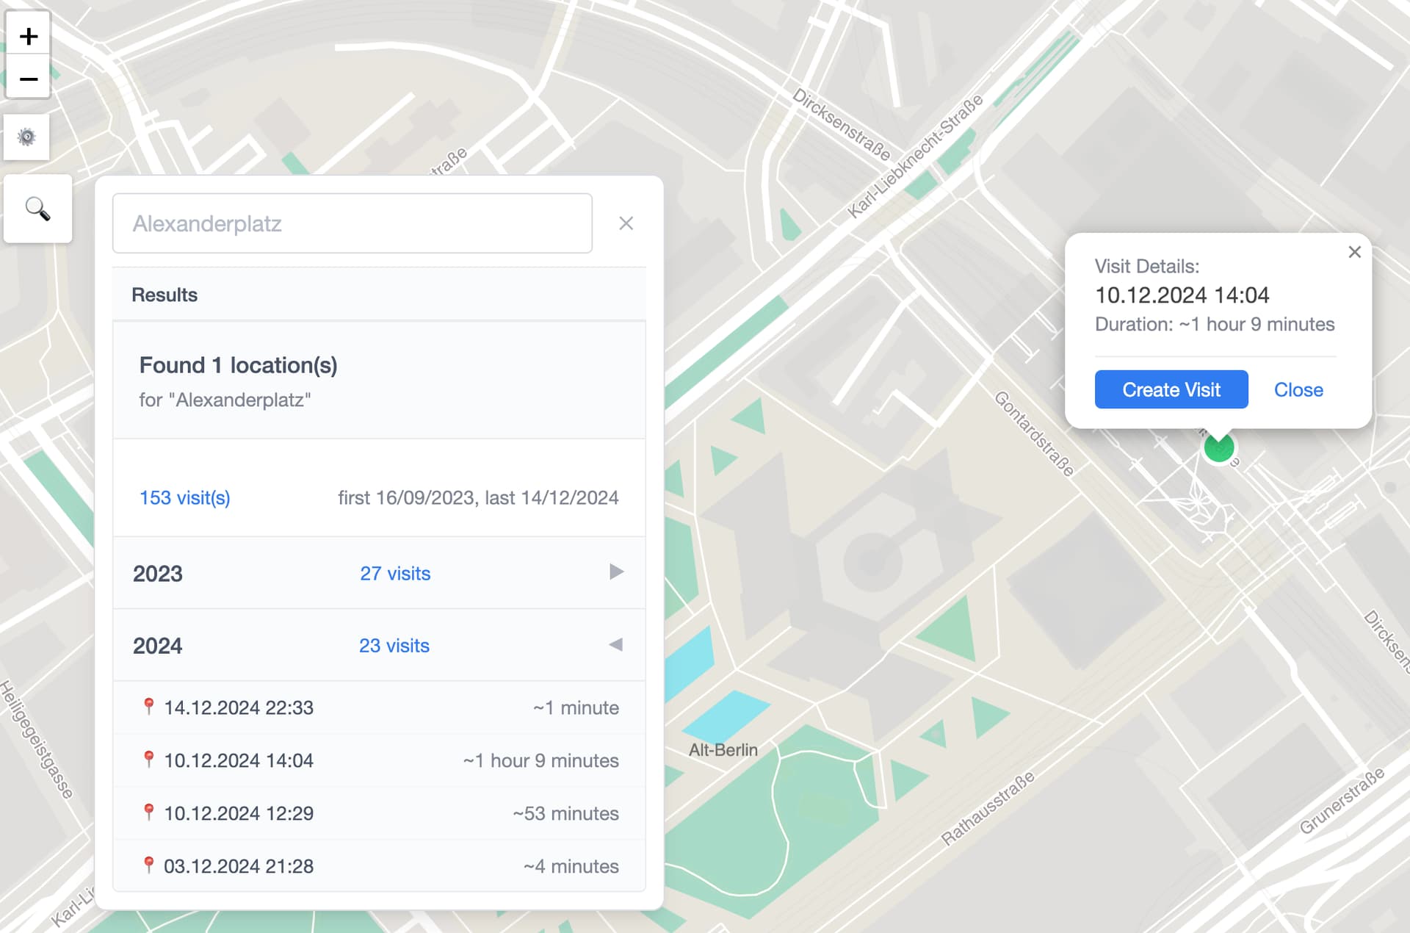Click pin icon for 14.12.2024 22:33 visit
The width and height of the screenshot is (1410, 933).
[148, 707]
